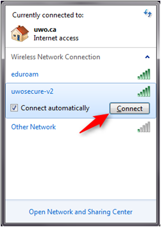The image size is (161, 227).
Task: Choose Other Network from the list
Action: click(x=80, y=127)
